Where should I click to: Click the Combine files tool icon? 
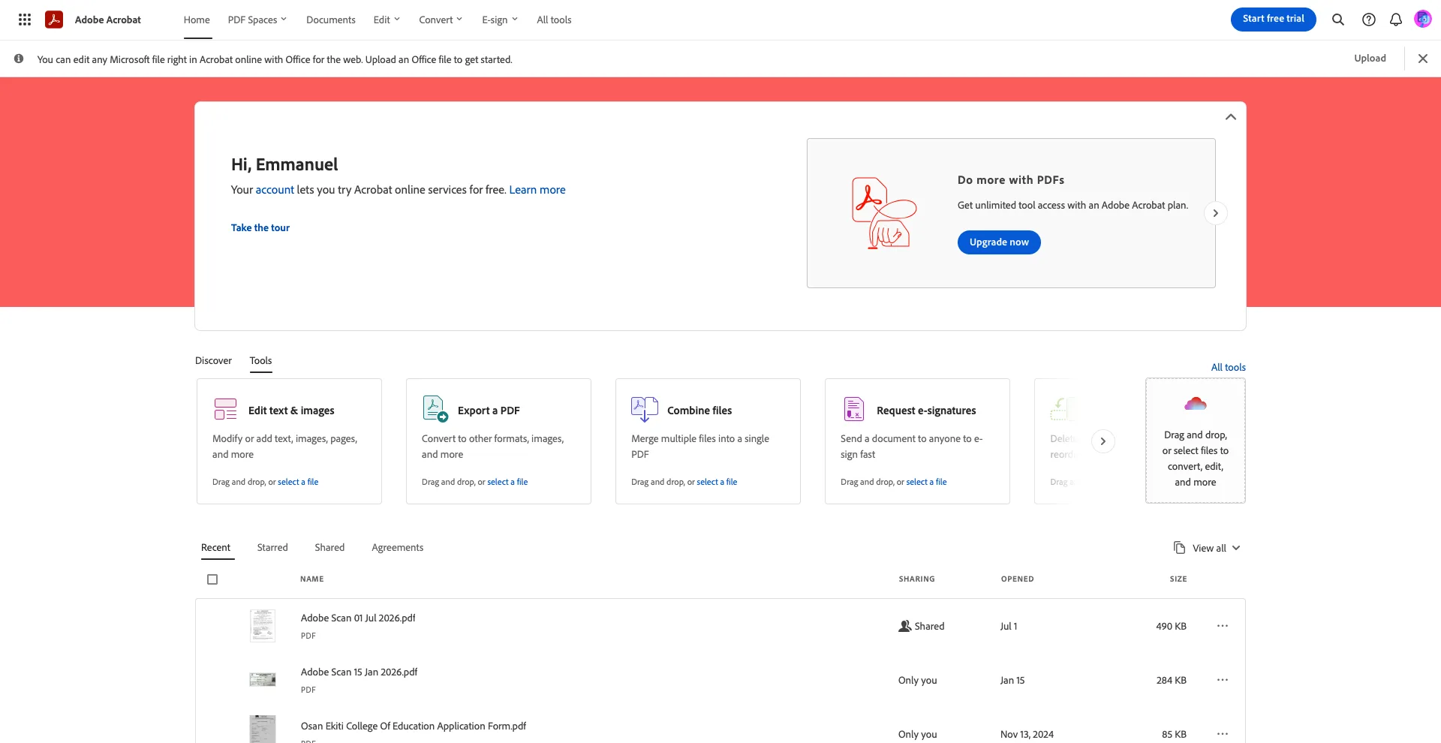coord(645,409)
